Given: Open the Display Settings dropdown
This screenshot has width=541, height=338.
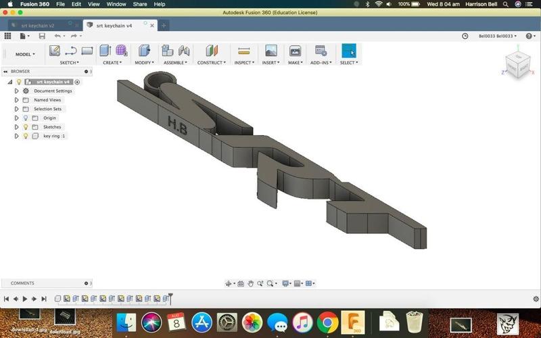Looking at the screenshot, I should tap(286, 283).
